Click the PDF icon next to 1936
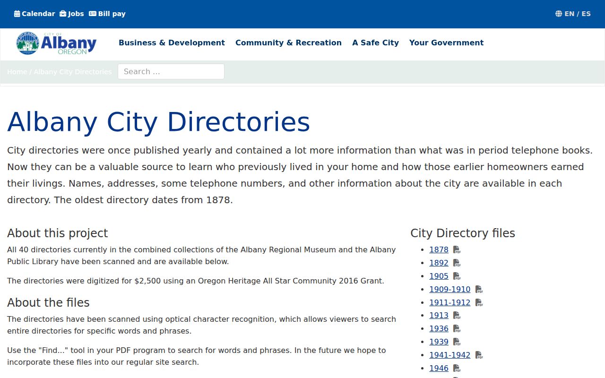 pyautogui.click(x=457, y=329)
